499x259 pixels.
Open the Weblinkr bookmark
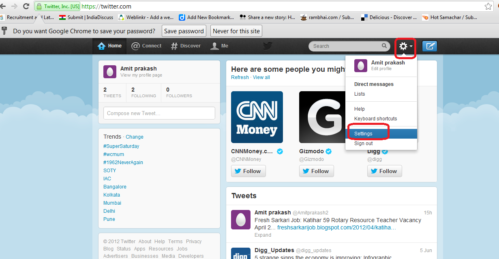pyautogui.click(x=146, y=17)
